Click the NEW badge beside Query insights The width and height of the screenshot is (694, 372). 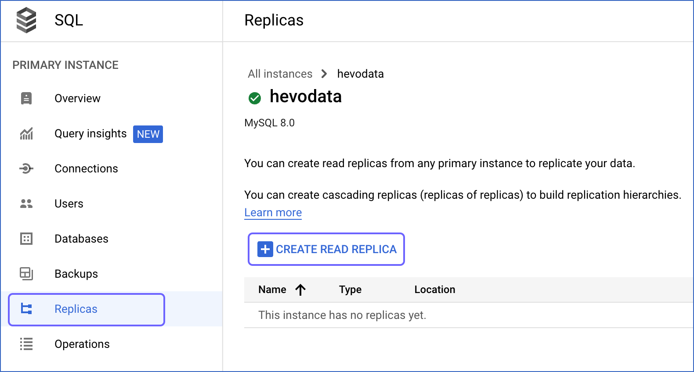click(148, 134)
